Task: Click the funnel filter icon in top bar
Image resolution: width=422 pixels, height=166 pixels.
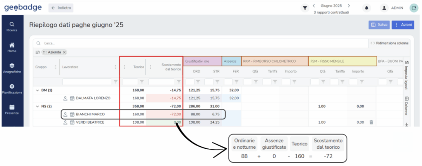Action: tap(305, 8)
